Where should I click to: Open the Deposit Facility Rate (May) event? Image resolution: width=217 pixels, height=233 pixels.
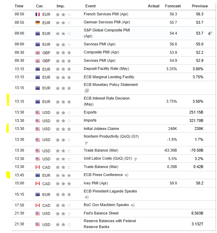click(106, 69)
